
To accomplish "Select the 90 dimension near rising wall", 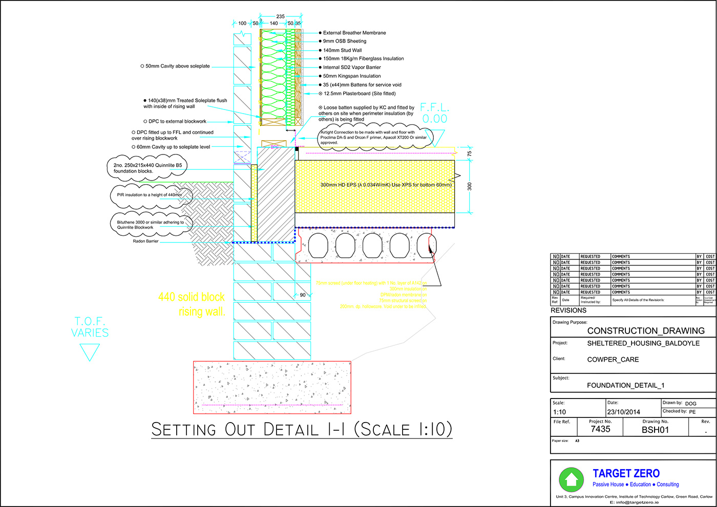I will pos(303,295).
